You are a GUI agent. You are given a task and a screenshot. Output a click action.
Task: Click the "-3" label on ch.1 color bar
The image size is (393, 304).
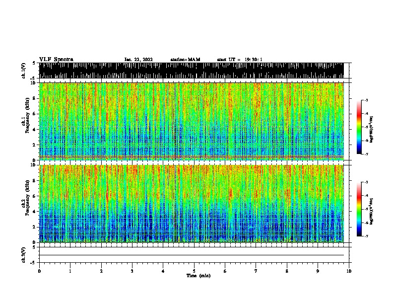click(x=366, y=100)
